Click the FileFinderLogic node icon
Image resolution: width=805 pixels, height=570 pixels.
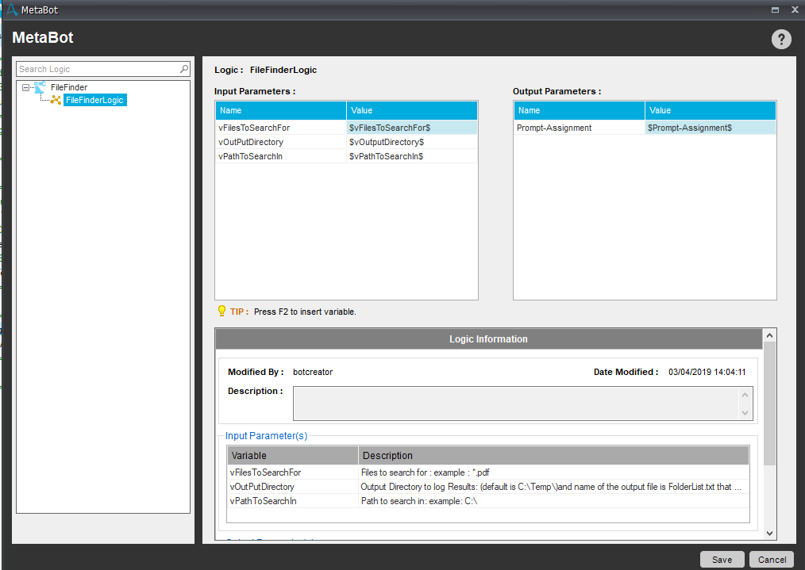[56, 100]
